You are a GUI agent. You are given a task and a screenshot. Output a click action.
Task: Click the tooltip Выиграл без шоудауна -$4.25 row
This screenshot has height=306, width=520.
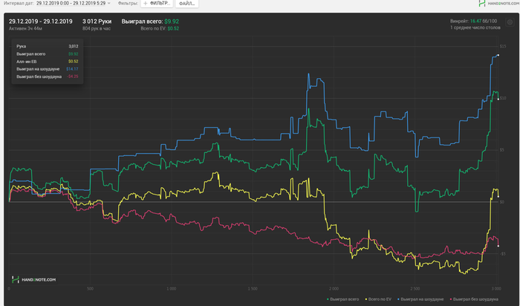tap(48, 77)
